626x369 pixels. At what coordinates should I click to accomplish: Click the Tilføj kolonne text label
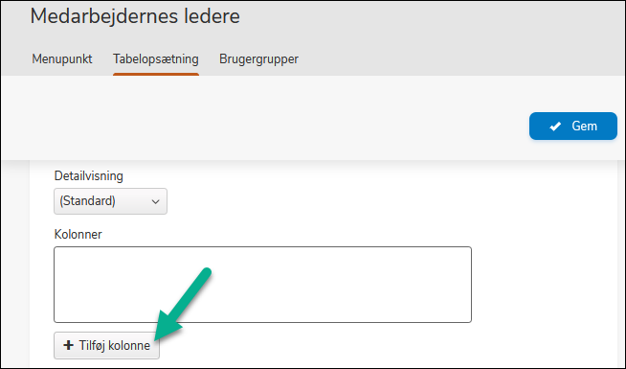(115, 345)
